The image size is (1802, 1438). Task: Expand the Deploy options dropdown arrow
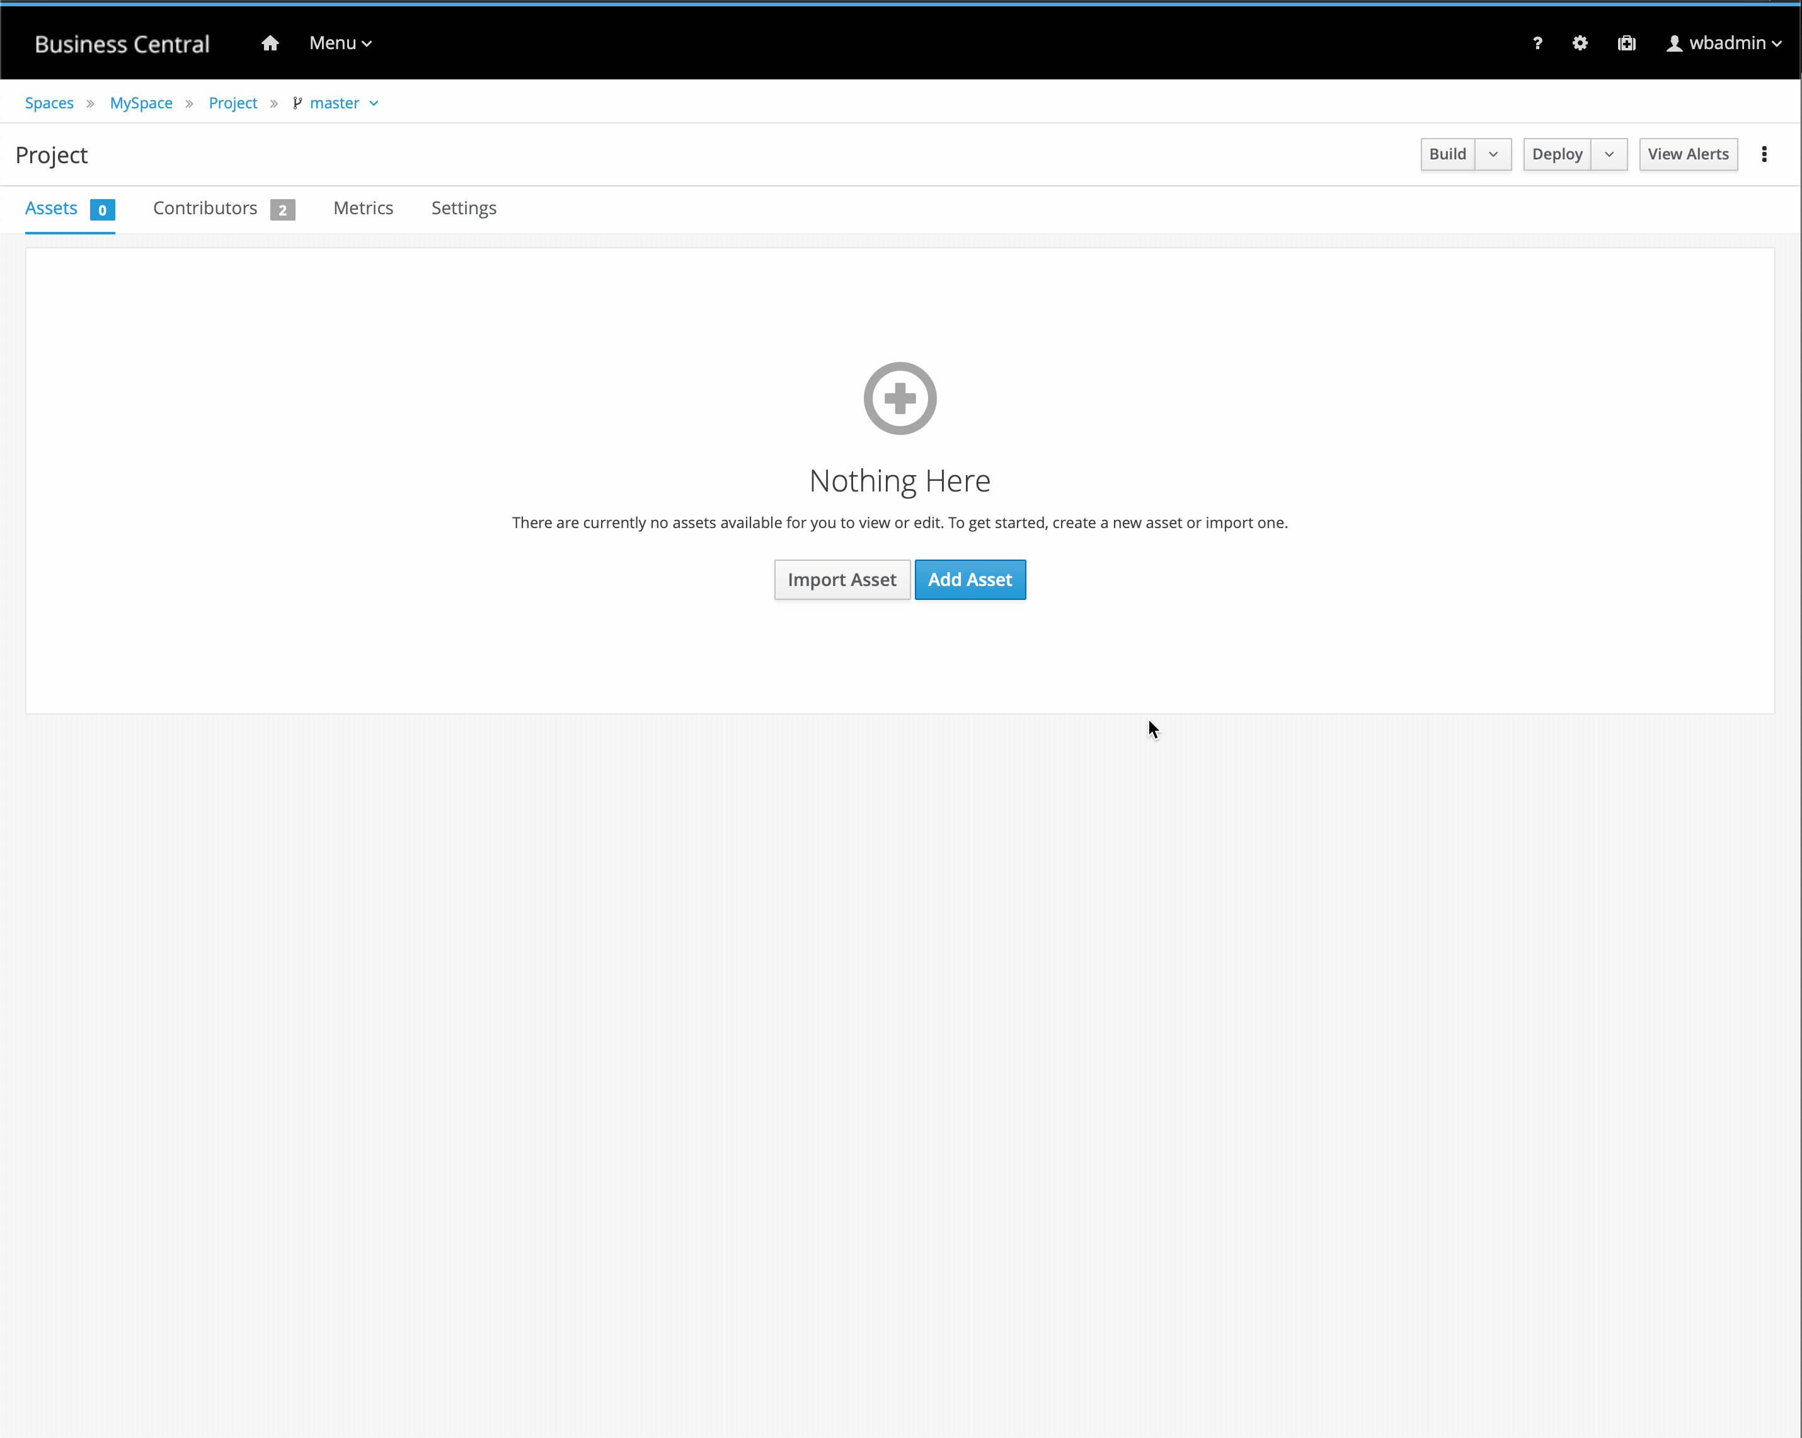coord(1609,154)
